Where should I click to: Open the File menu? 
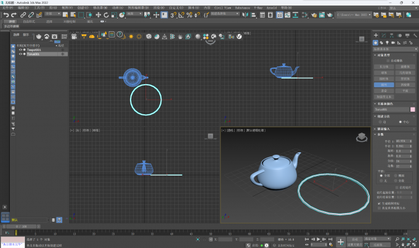click(7, 8)
